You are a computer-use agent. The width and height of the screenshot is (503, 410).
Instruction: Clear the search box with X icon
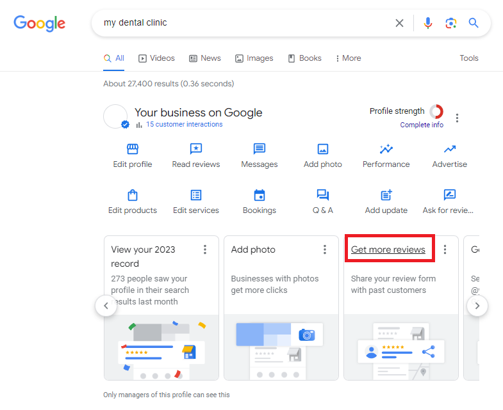coord(399,23)
